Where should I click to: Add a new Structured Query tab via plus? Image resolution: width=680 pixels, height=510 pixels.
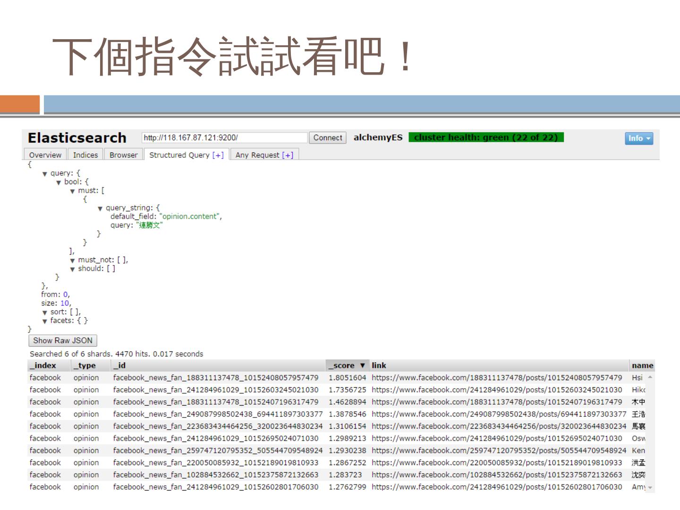coord(218,155)
